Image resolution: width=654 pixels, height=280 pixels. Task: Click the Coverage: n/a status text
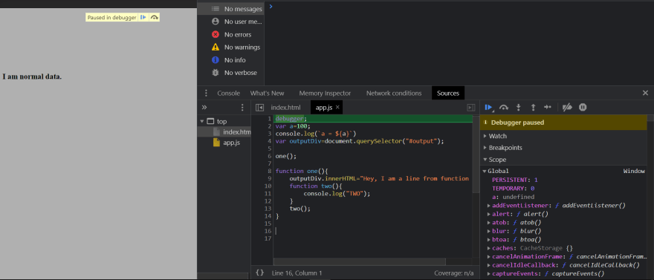(x=454, y=273)
